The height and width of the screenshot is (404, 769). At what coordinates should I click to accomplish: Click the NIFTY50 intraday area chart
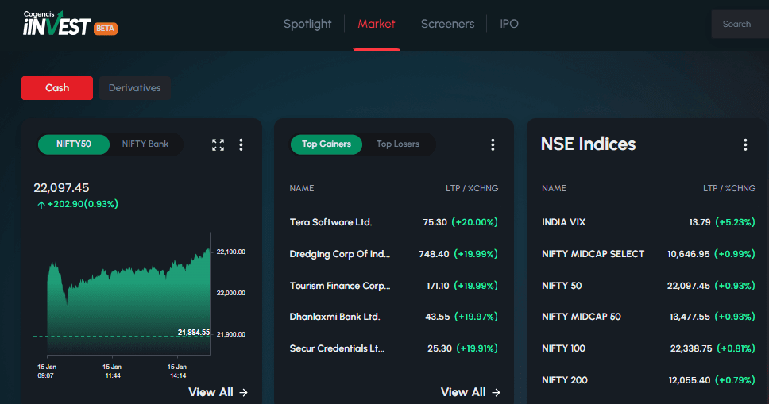click(x=129, y=302)
